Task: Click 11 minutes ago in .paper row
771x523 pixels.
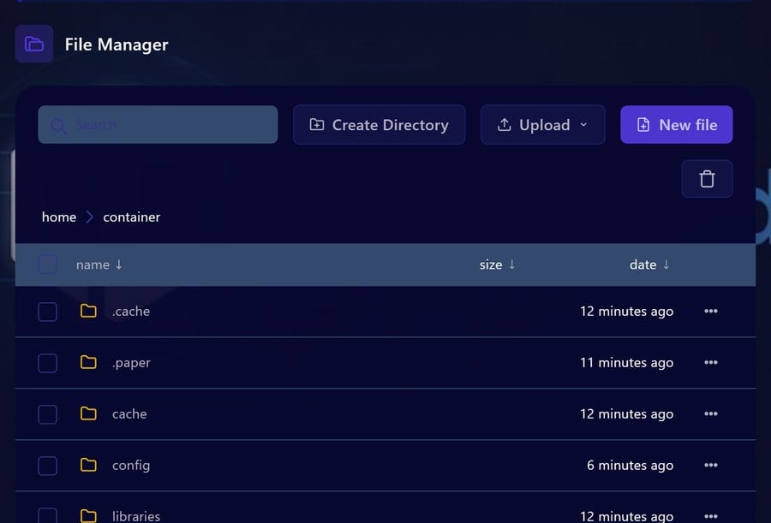Action: click(x=626, y=363)
